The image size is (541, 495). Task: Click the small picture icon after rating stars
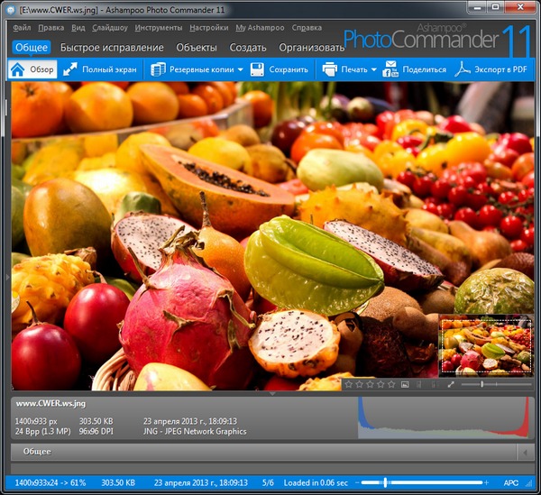tap(405, 384)
